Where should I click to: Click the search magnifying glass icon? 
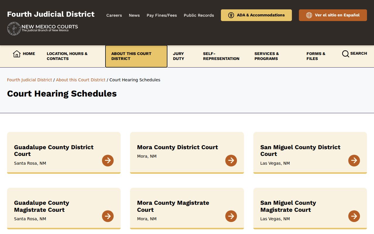pos(345,54)
